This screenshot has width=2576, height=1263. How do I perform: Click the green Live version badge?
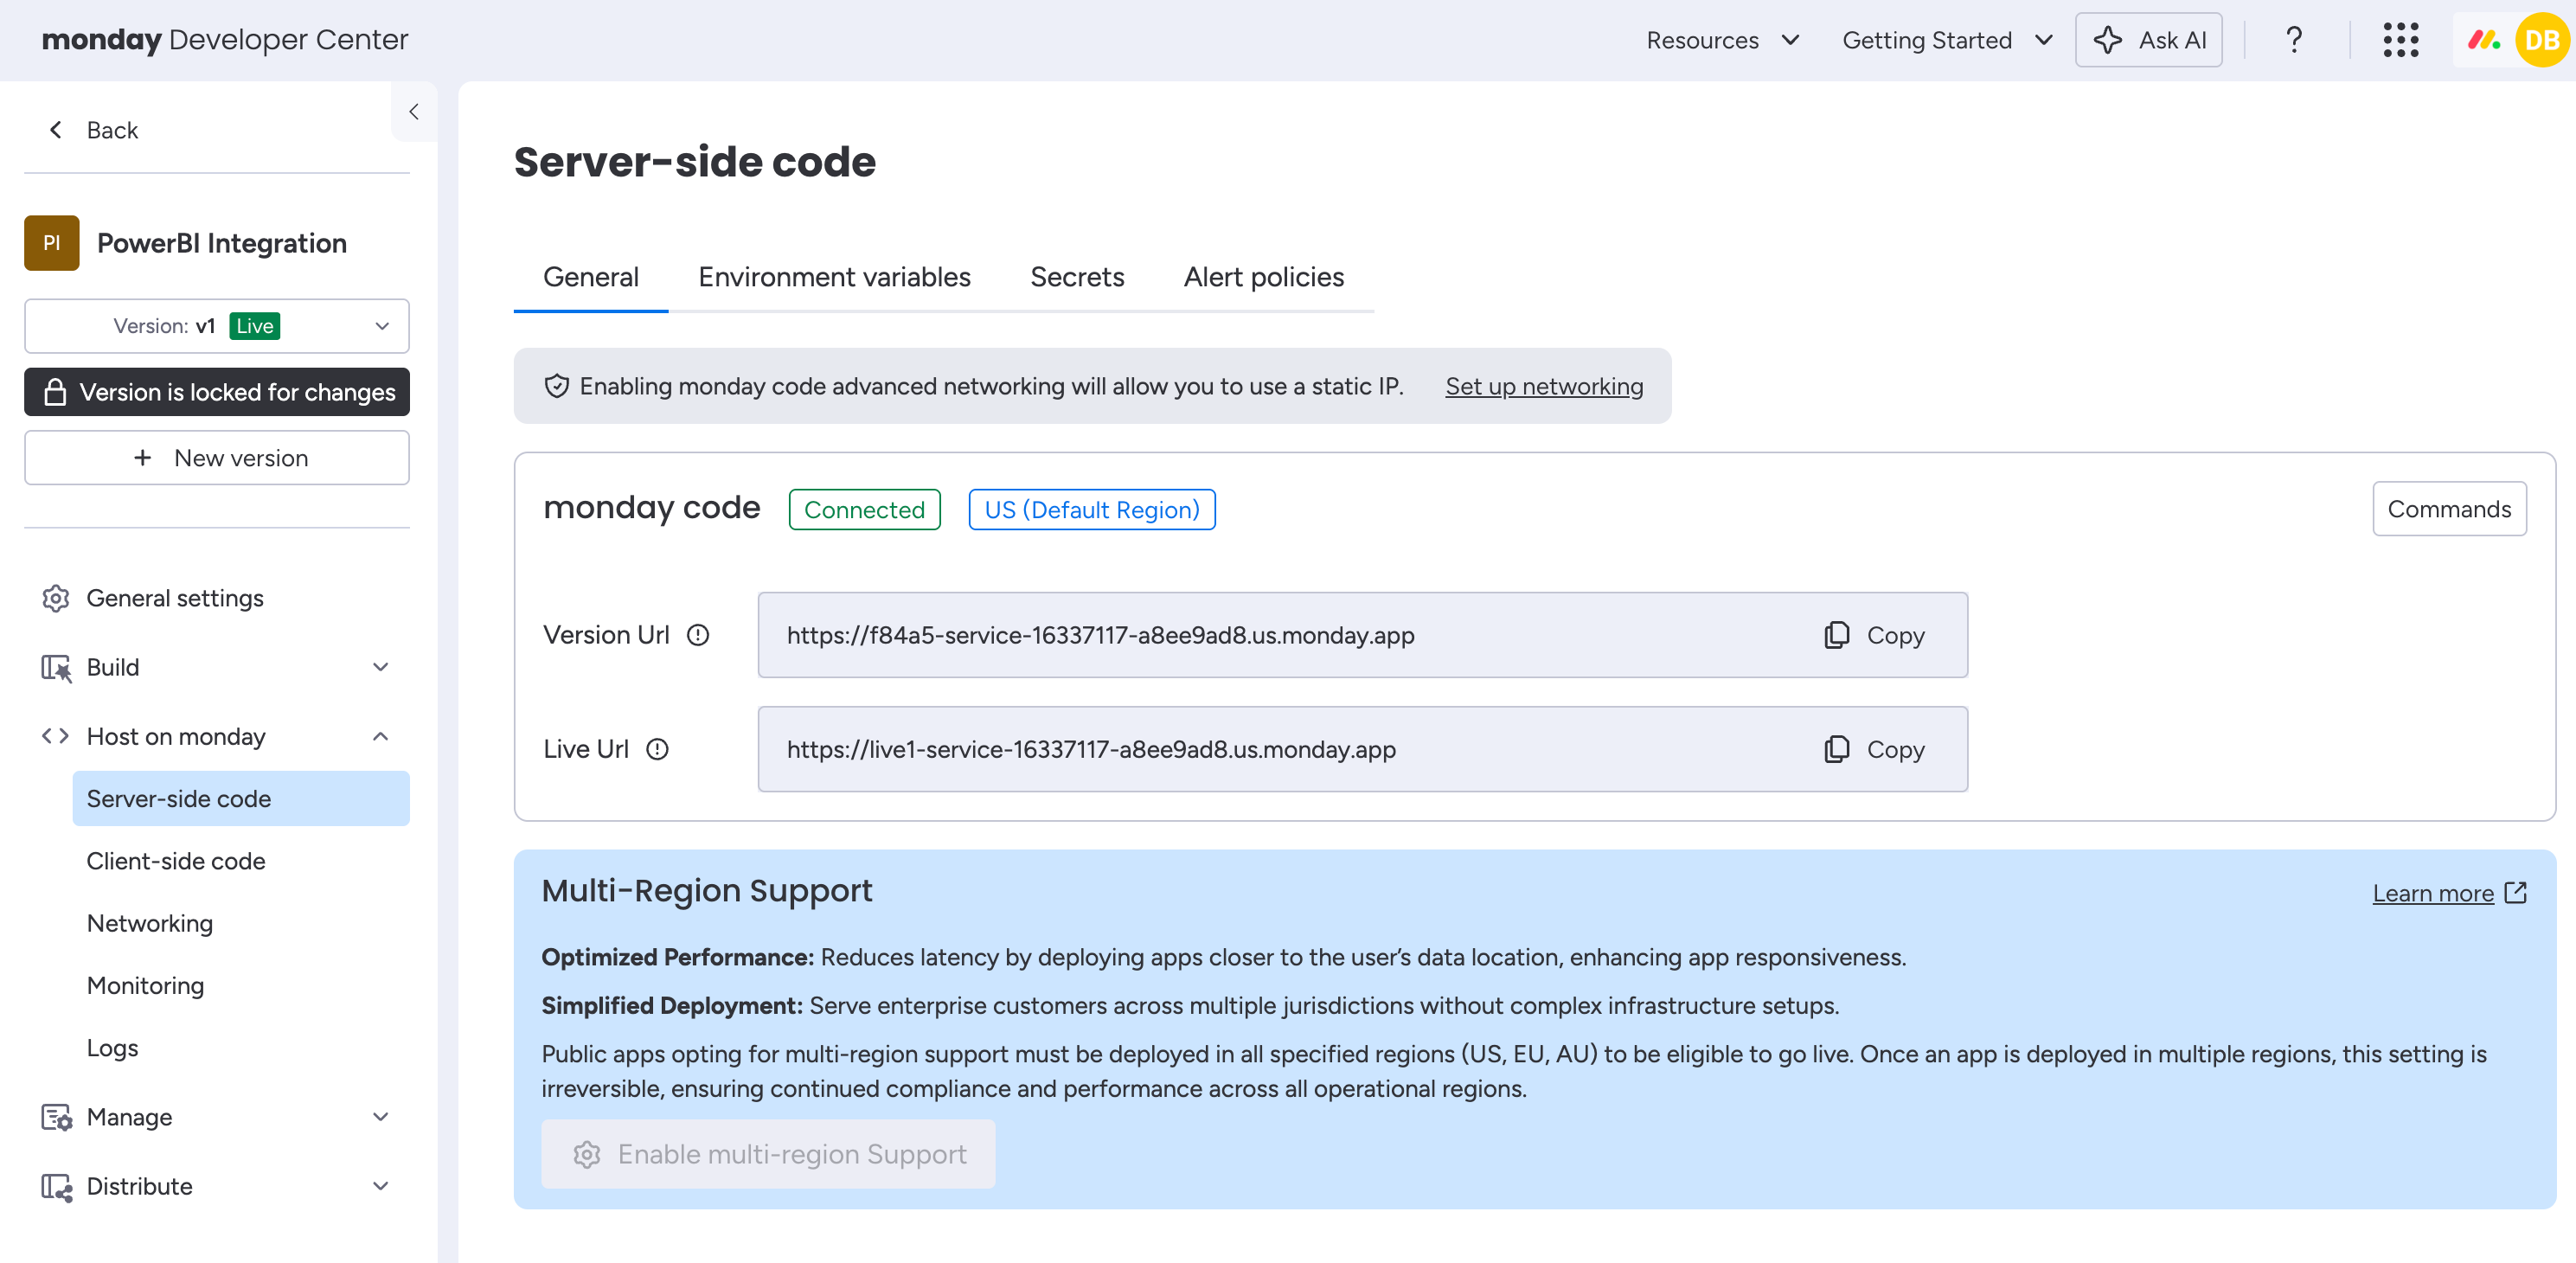click(255, 326)
